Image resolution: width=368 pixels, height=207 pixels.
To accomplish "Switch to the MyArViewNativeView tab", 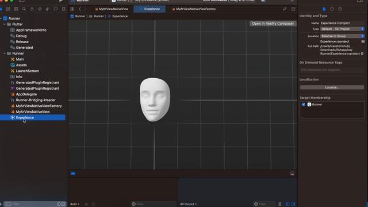I will 112,9.
